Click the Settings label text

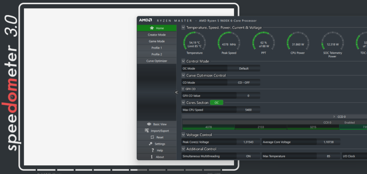click(x=160, y=144)
